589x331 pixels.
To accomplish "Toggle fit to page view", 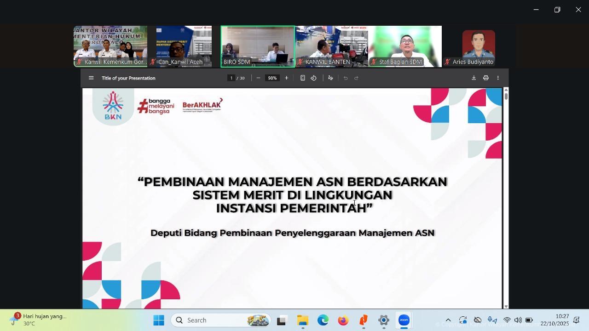I will tap(302, 78).
